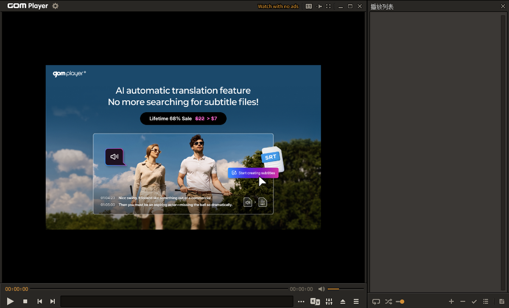Toggle the playlist hamburger menu button
This screenshot has width=509, height=308.
click(x=356, y=302)
